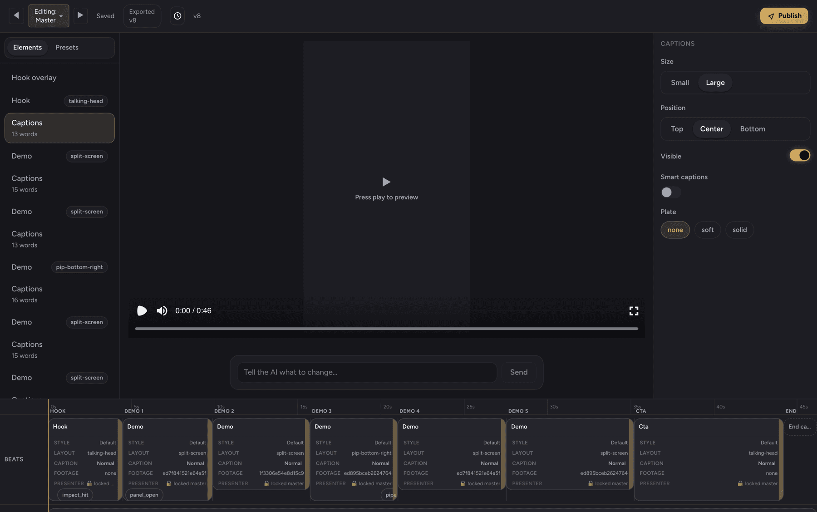
Task: Mute audio with the speaker icon
Action: click(x=162, y=310)
